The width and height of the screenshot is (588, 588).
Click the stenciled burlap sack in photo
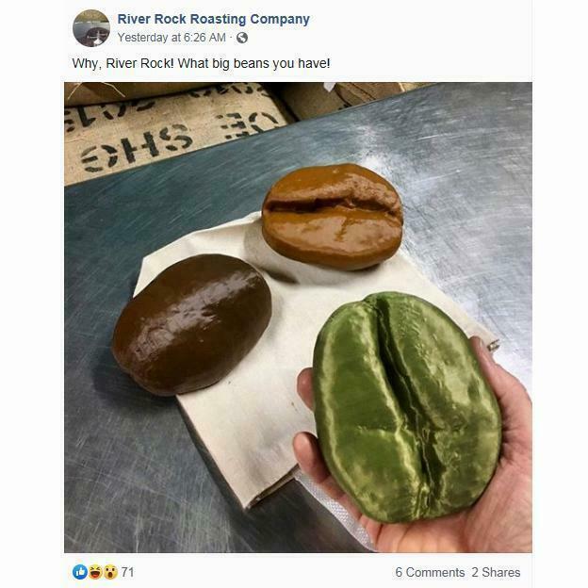[x=176, y=135]
